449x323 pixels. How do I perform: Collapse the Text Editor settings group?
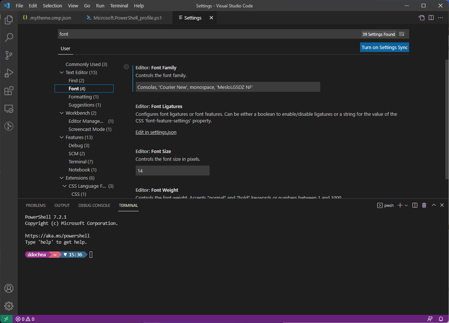click(62, 73)
